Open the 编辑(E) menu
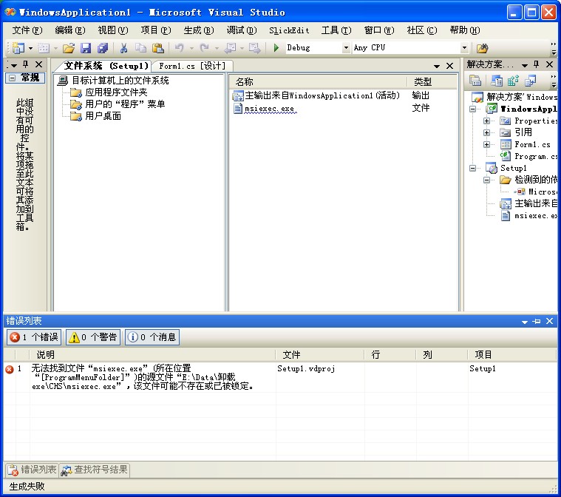561x497 pixels. [x=70, y=30]
